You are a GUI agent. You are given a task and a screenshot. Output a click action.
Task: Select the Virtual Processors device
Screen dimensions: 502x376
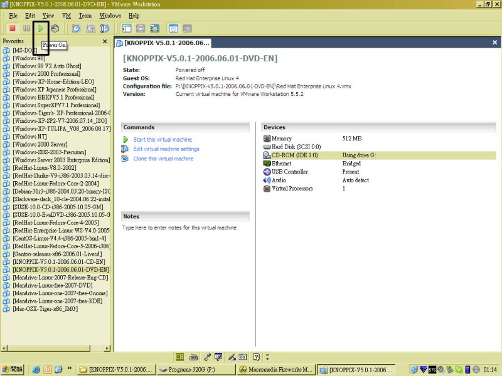[379, 189]
